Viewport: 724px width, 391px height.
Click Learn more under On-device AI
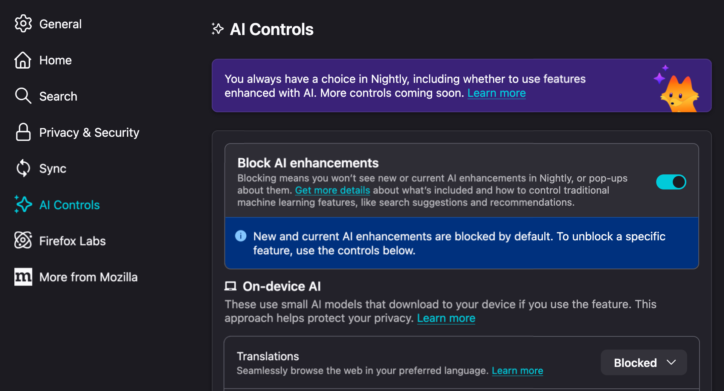click(446, 318)
